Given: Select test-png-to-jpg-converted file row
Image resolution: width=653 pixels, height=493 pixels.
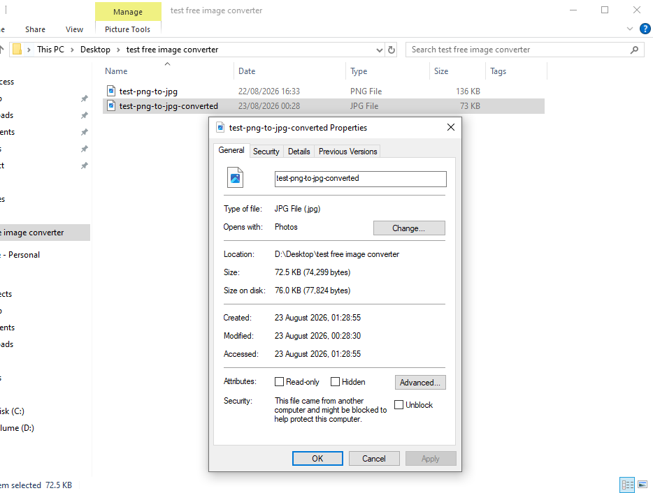Looking at the screenshot, I should [324, 106].
